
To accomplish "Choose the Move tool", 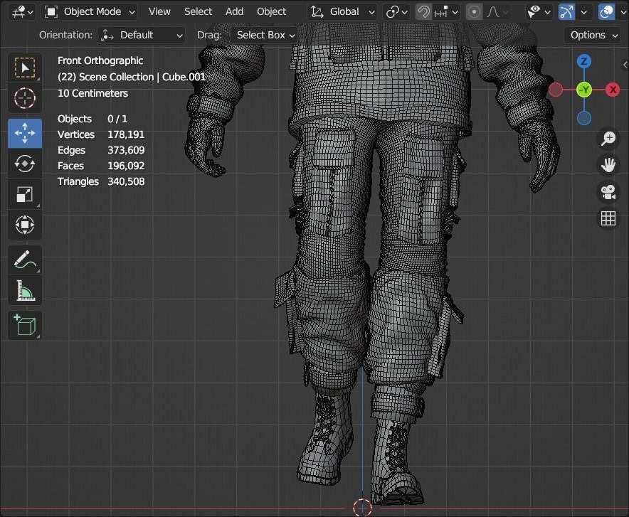I will (x=25, y=133).
